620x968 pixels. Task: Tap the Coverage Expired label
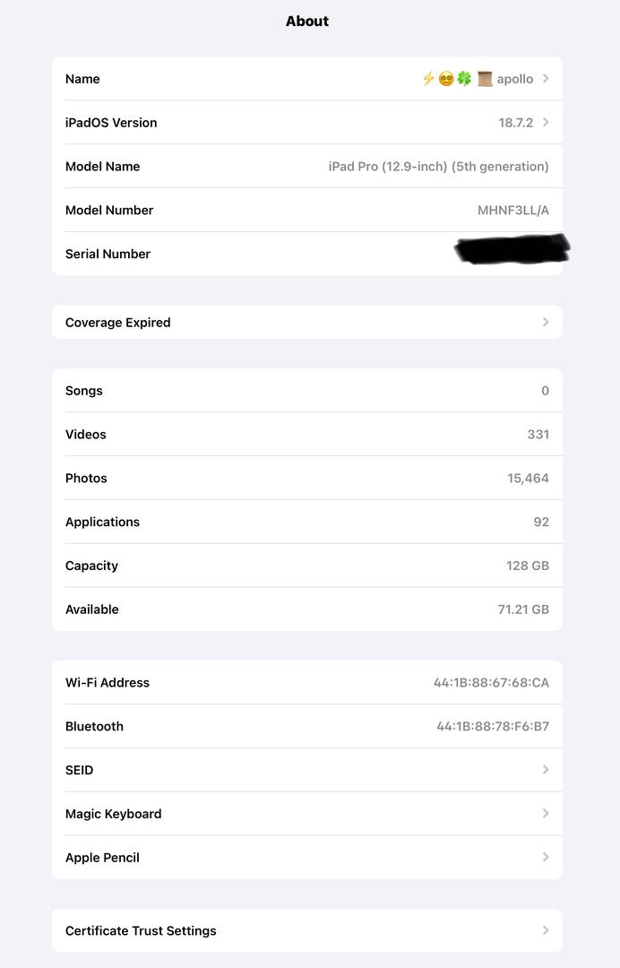pos(118,323)
